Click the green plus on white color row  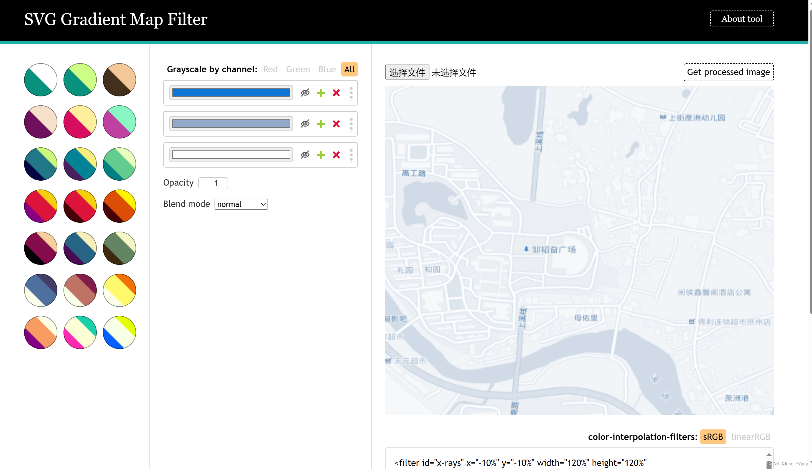320,155
